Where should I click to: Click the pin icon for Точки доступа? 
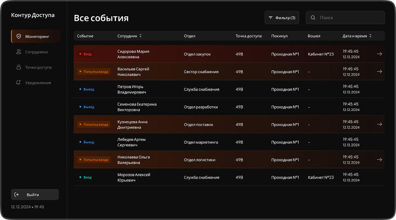point(19,67)
